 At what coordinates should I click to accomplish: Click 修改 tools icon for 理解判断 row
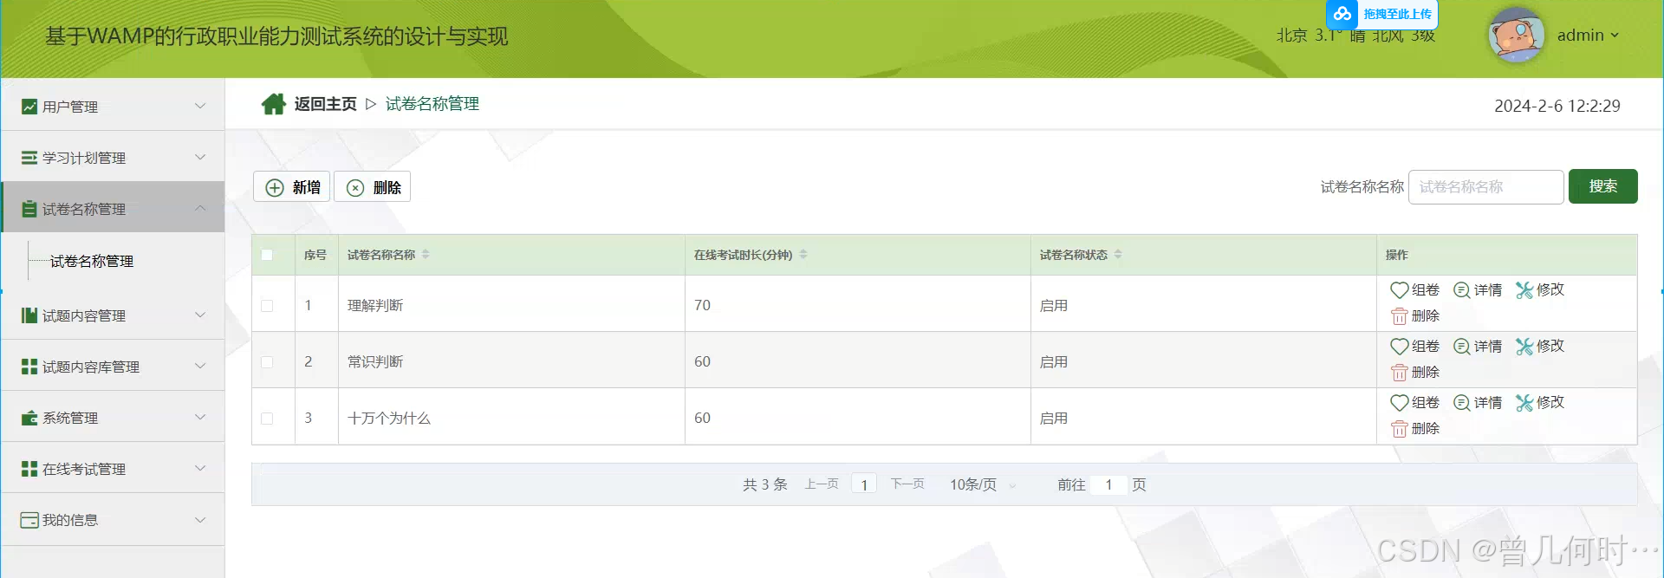(x=1524, y=289)
